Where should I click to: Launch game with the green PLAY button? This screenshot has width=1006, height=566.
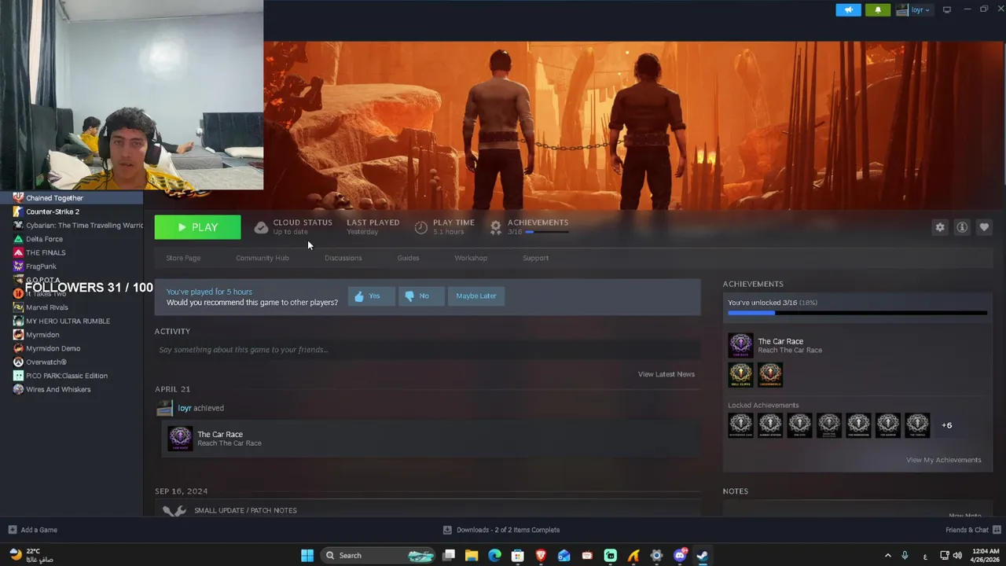197,227
